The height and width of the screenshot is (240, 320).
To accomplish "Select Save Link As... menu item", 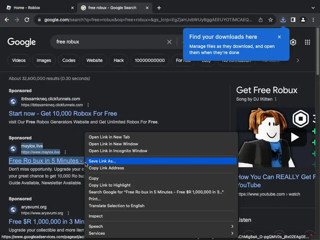I will coord(161,161).
